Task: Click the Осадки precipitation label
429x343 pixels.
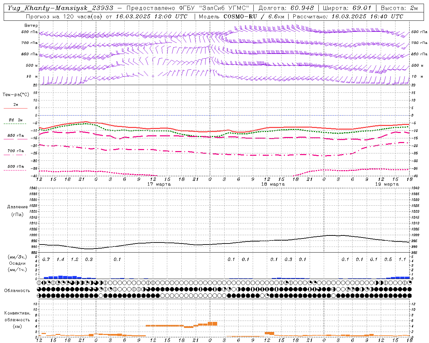Action: click(17, 263)
